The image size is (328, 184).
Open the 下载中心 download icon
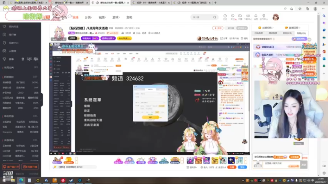(248, 17)
